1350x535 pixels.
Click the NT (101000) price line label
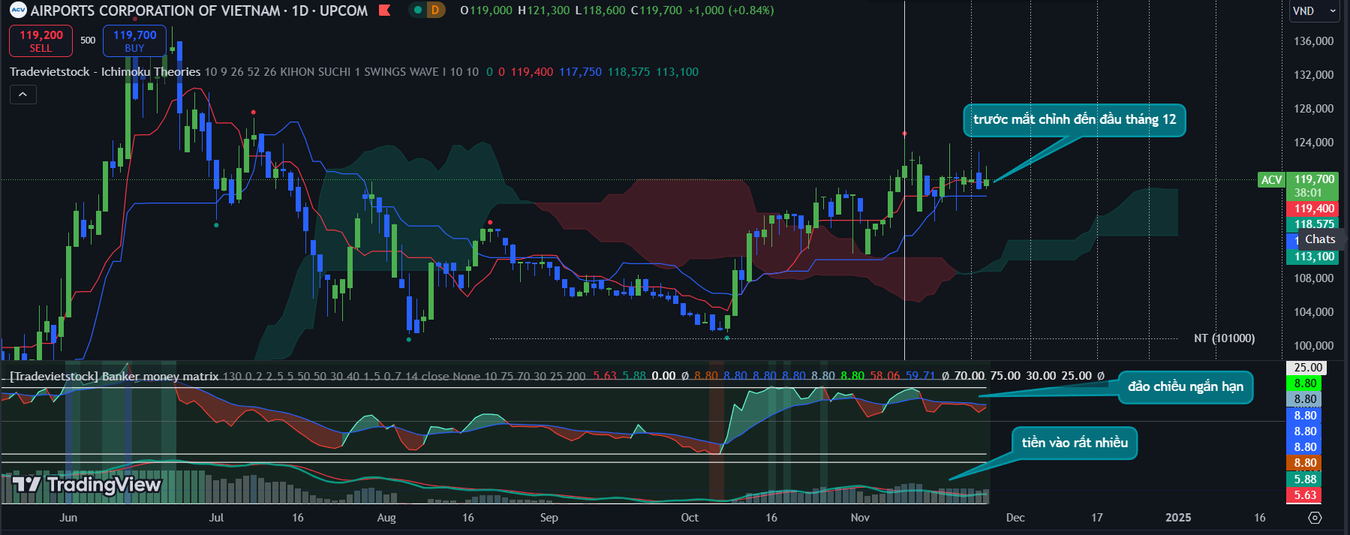(1224, 338)
